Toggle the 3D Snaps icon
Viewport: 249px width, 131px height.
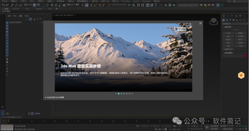[x=91, y=5]
